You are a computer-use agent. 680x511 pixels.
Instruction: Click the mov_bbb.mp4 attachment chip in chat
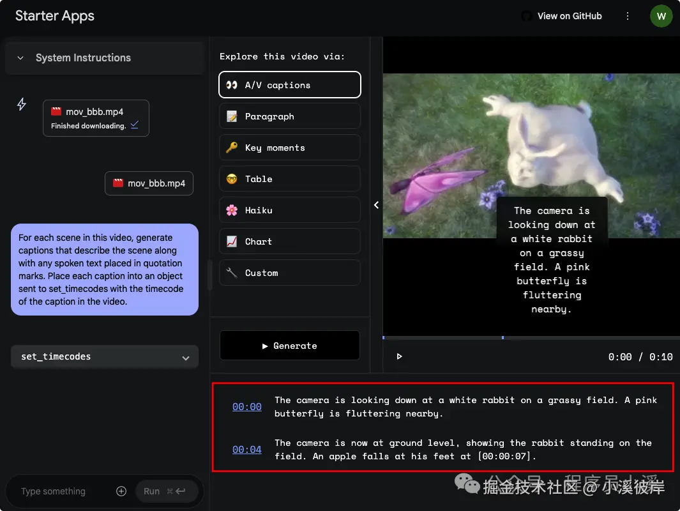(149, 183)
